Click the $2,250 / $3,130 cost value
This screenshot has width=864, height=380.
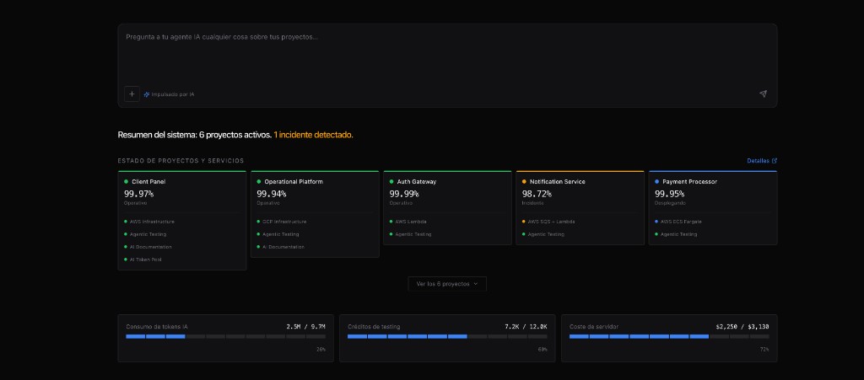click(x=742, y=327)
